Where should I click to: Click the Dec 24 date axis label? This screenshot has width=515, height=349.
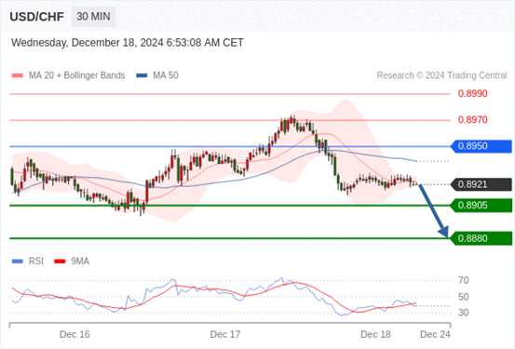(x=435, y=334)
